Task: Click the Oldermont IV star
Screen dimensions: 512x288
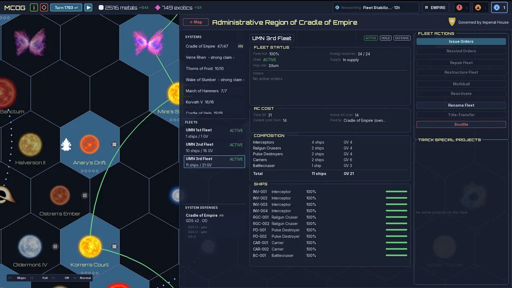Action: coord(30,246)
